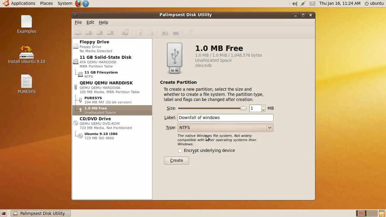Open the Places menu
This screenshot has height=217, width=386.
tap(46, 3)
